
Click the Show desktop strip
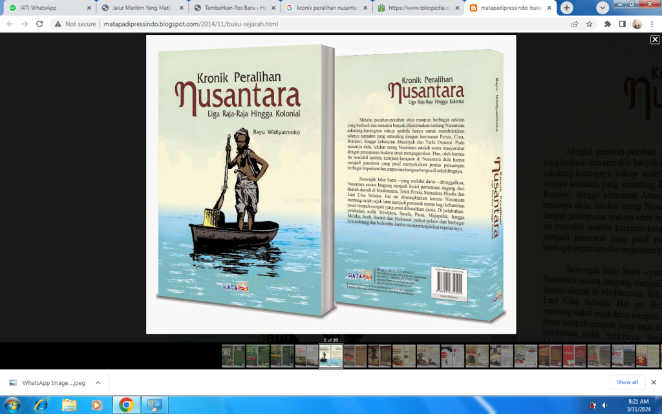[x=659, y=405]
